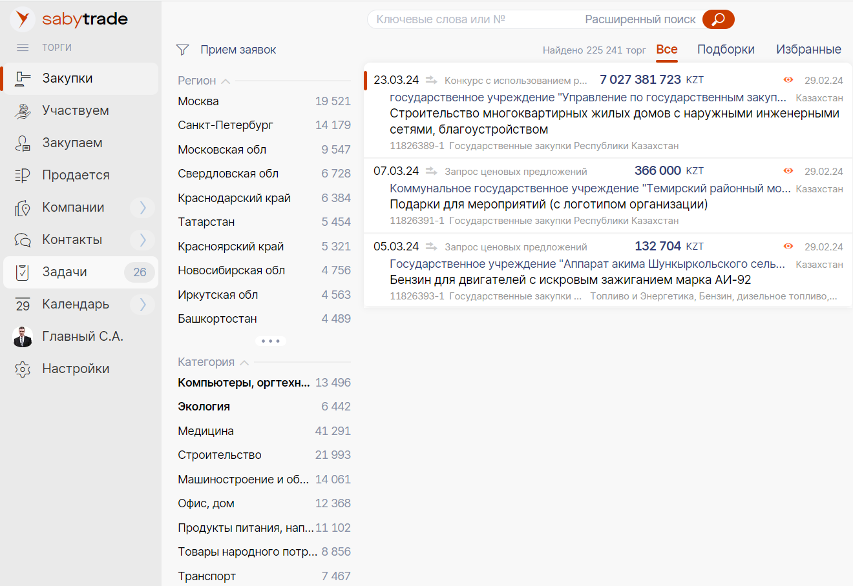Open the Избранные tab

[x=808, y=49]
